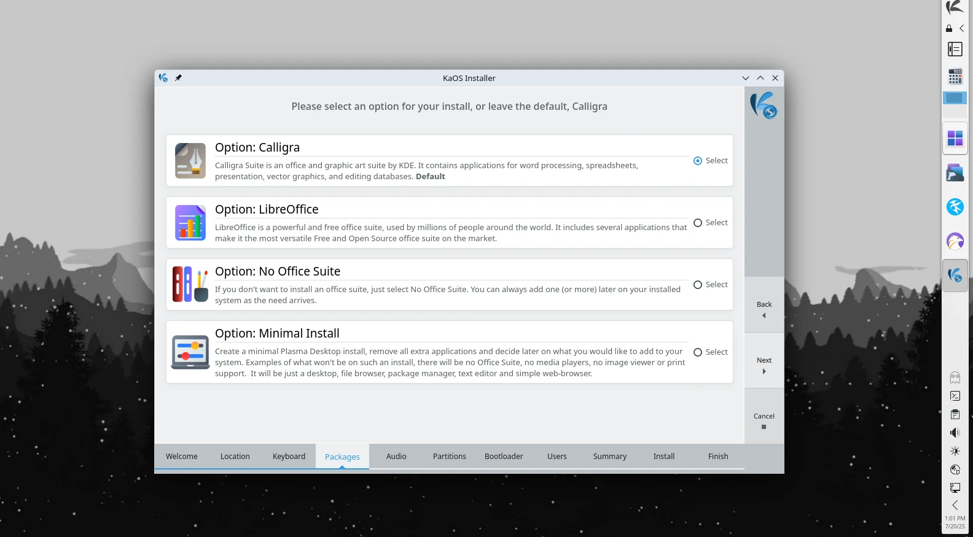Expand hidden system tray icons arrow
This screenshot has height=537, width=973.
(955, 505)
